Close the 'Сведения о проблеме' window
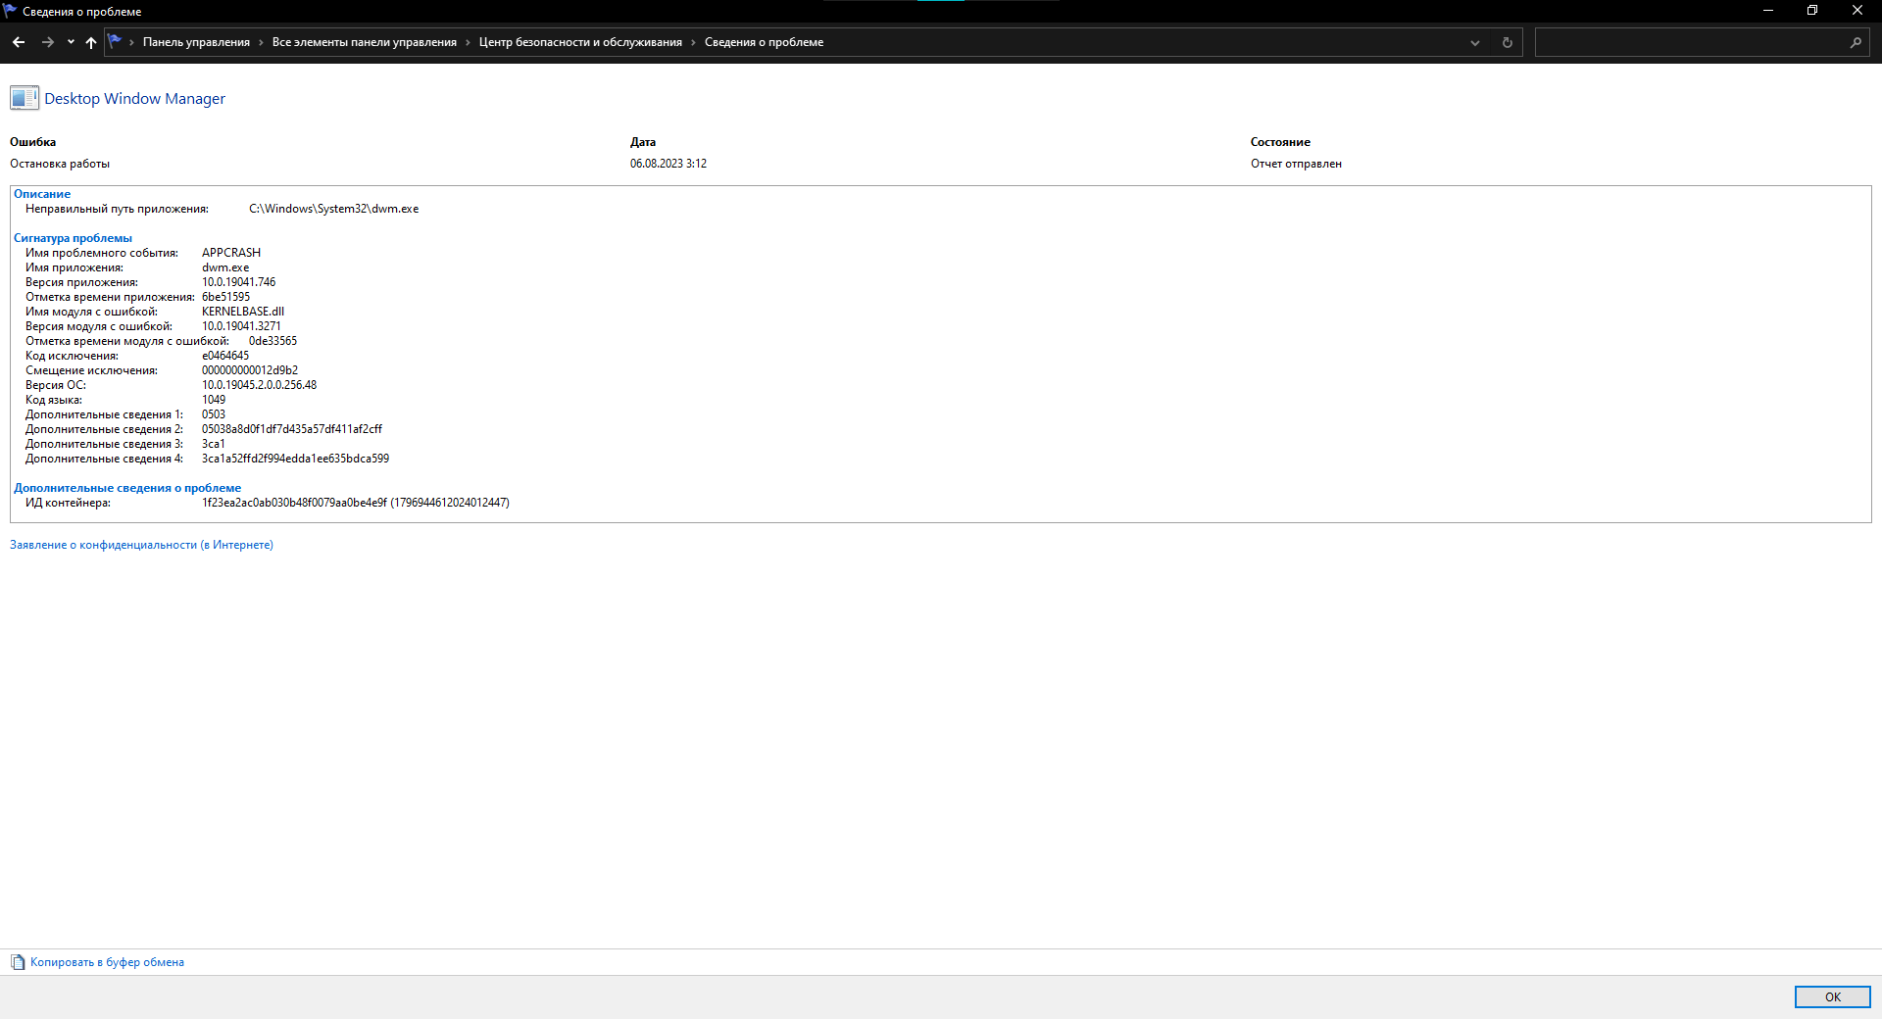This screenshot has width=1882, height=1019. (x=1857, y=11)
